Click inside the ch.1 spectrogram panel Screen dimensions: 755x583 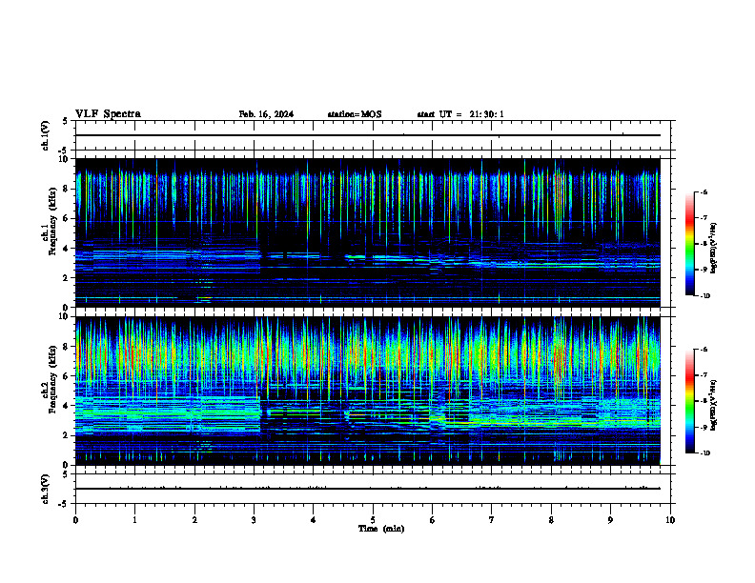pos(368,232)
